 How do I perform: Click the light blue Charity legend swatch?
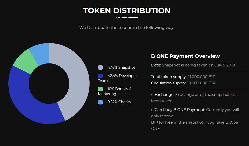pos(100,102)
